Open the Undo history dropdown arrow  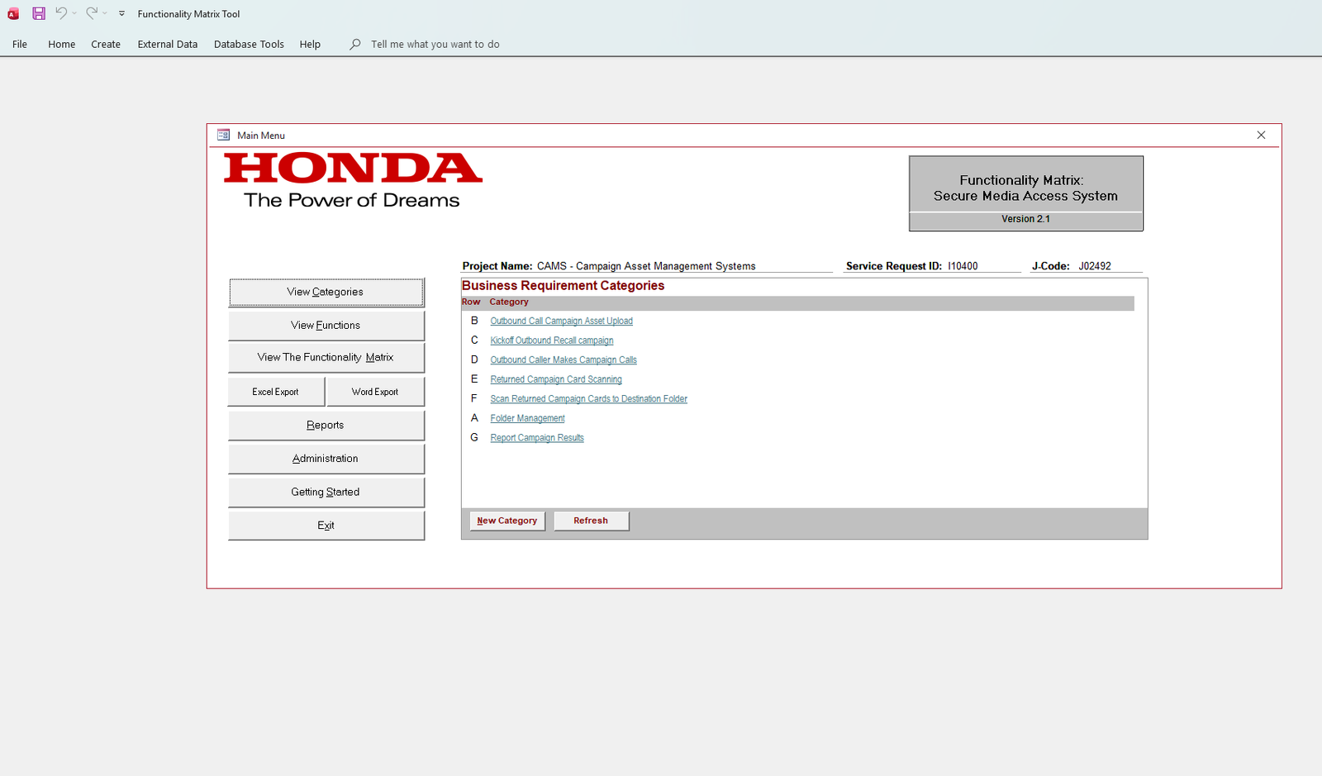point(74,13)
